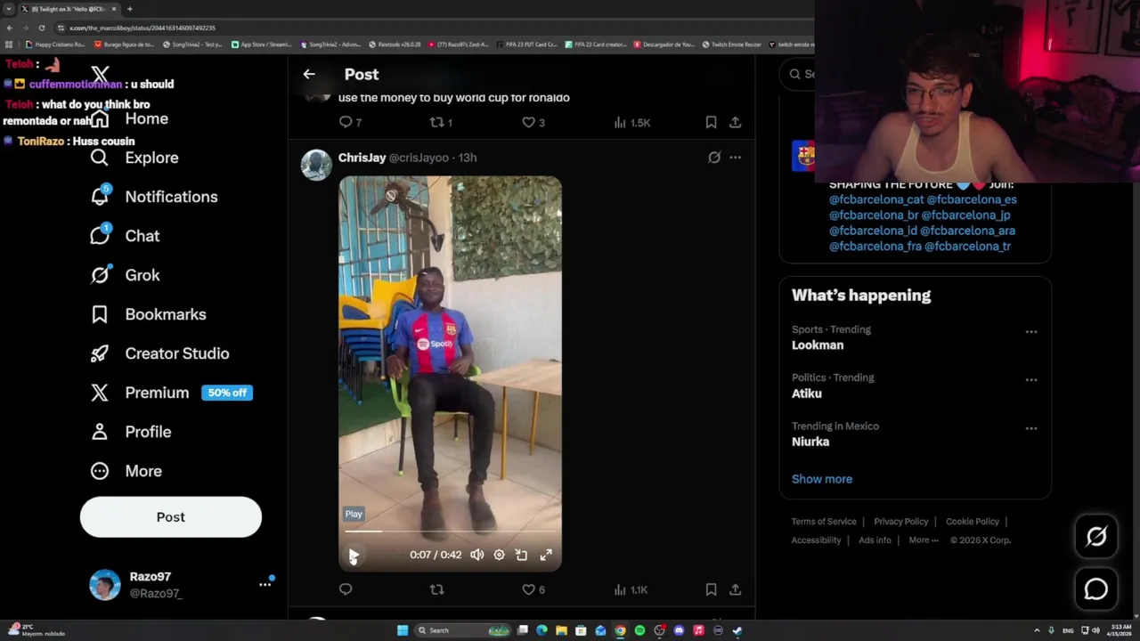Open the floating Grok button
The image size is (1140, 641).
tap(1096, 536)
